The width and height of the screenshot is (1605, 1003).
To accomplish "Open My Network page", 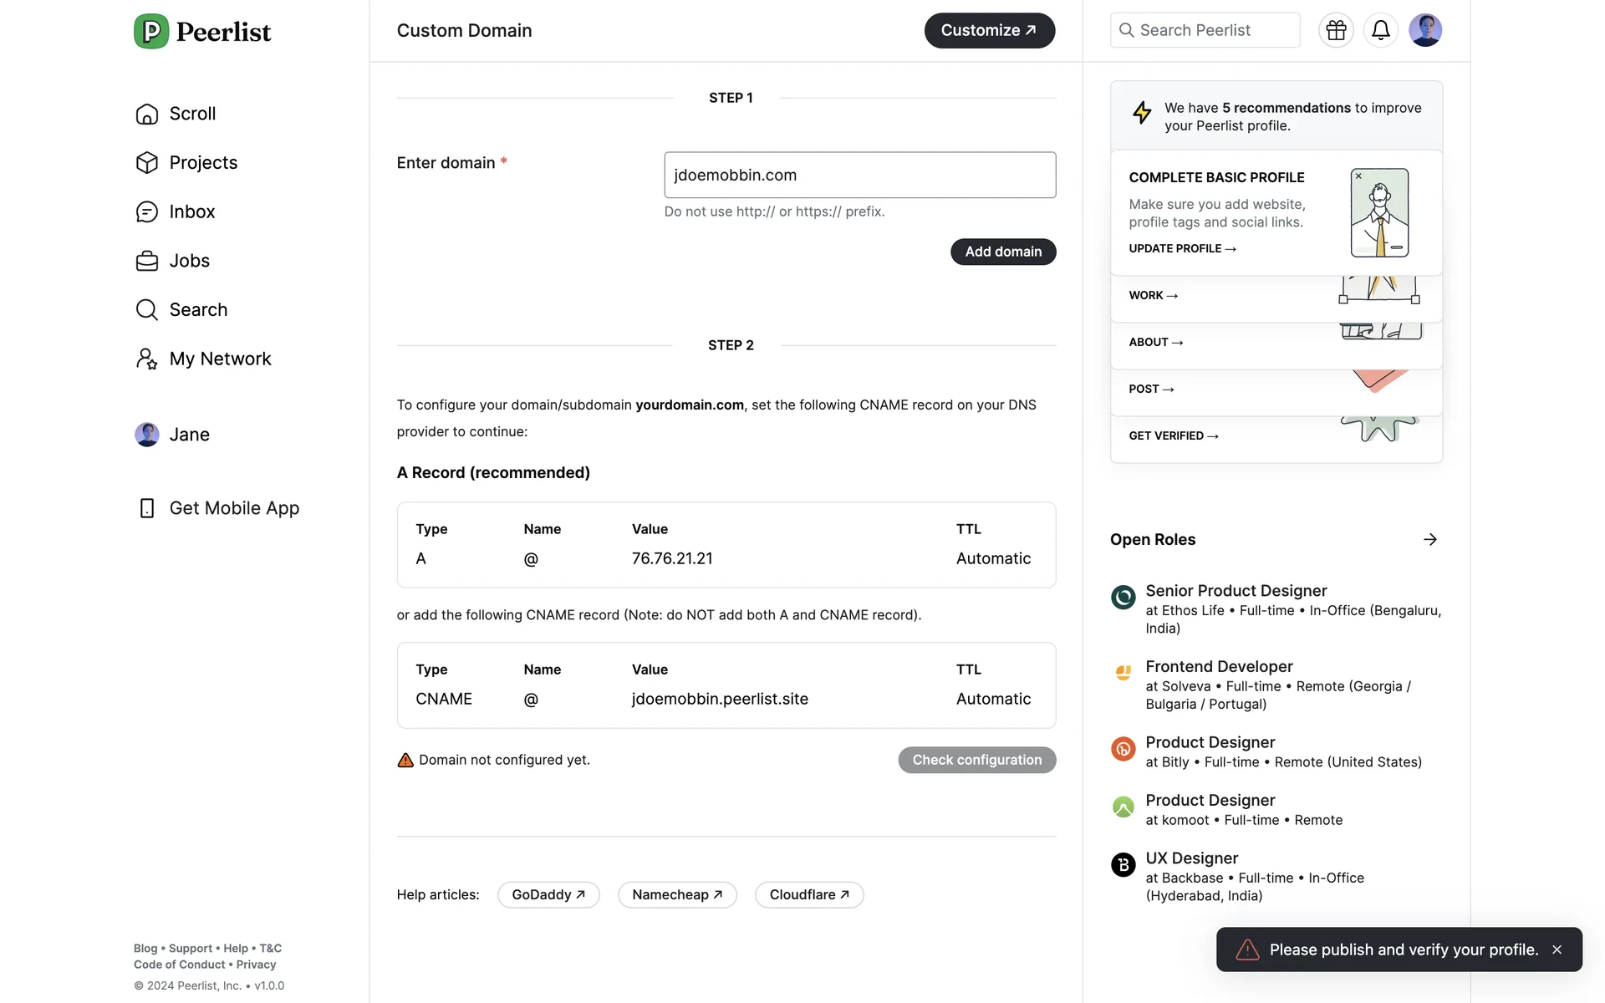I will (220, 359).
